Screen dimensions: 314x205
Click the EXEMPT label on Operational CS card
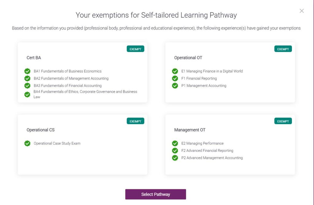135,121
